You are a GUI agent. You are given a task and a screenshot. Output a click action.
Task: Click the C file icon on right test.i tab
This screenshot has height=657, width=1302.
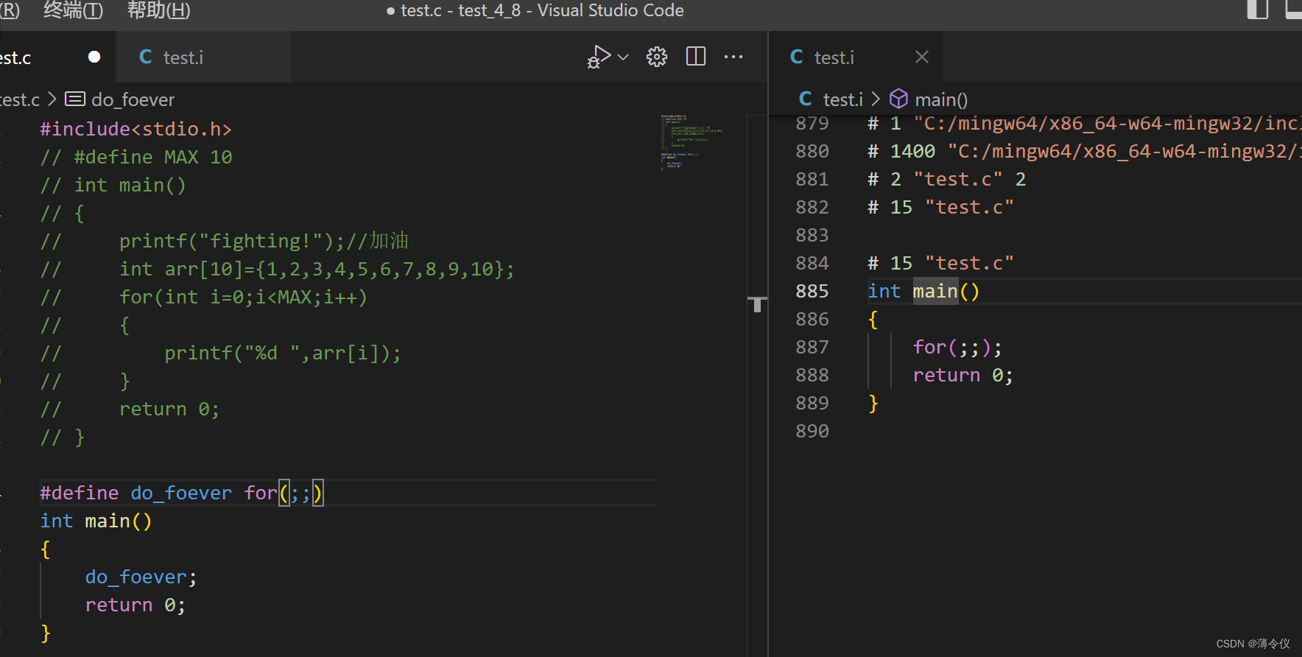pos(797,57)
